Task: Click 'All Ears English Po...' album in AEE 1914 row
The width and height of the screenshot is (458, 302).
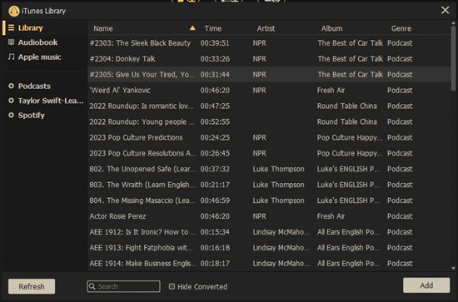Action: (x=348, y=264)
